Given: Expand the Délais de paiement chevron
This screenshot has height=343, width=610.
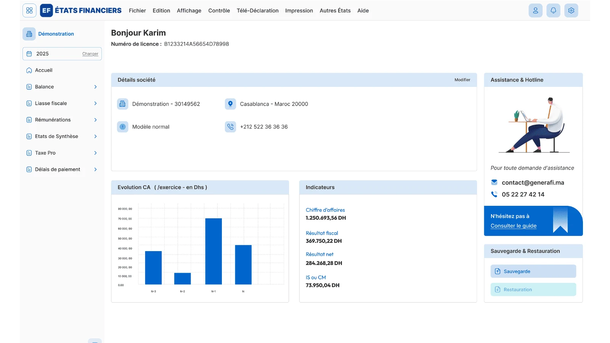Looking at the screenshot, I should (95, 169).
